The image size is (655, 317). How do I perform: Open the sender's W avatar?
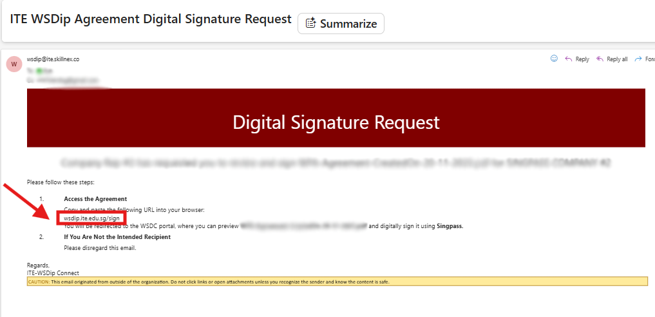[x=14, y=64]
